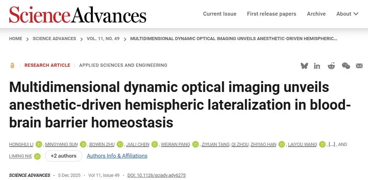Open Honghui Li's ORCID icon
This screenshot has height=180, width=368.
39,144
